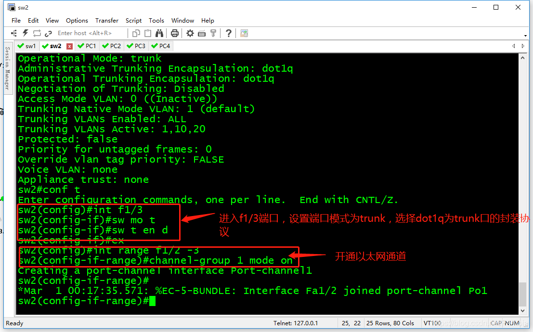The image size is (533, 332).
Task: Switch to the sw1 session tab
Action: pos(27,46)
